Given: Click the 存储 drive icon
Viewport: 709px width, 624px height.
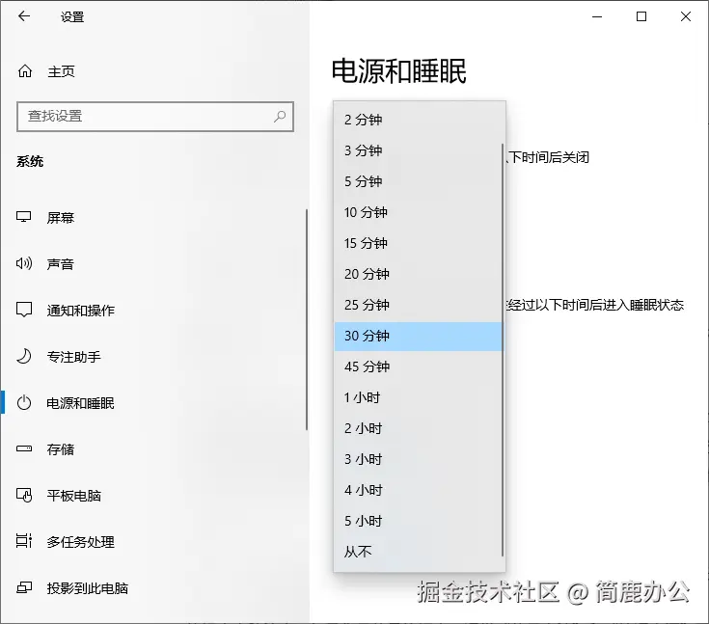Looking at the screenshot, I should 24,449.
